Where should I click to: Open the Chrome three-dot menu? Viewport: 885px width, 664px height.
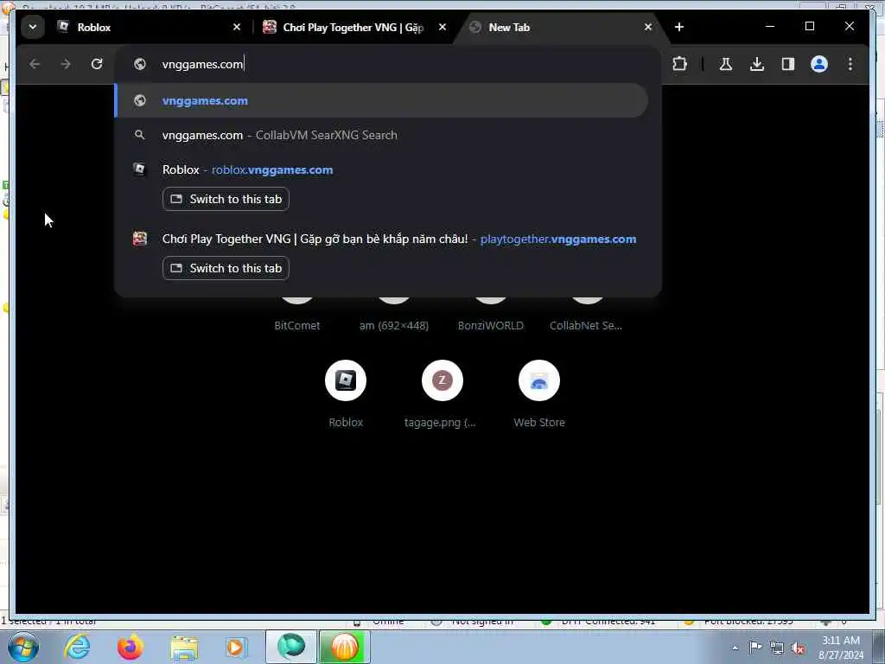pos(850,64)
